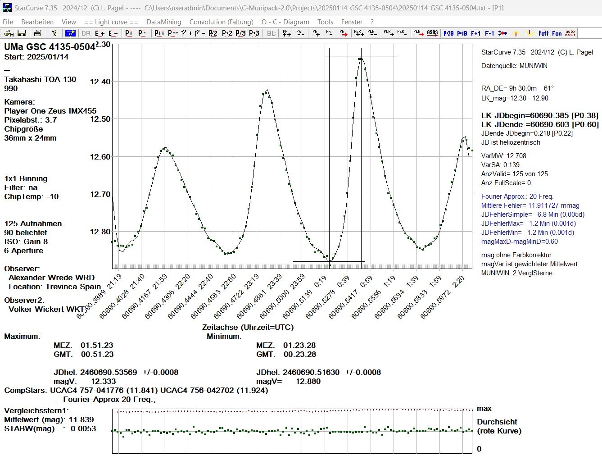Click the Mittelwert (mag): 11.839 value
The height and width of the screenshot is (456, 602).
(x=49, y=420)
